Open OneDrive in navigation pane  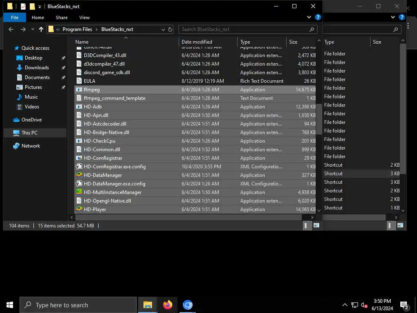[x=31, y=120]
